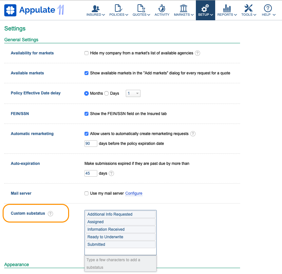Show help for Automatic remarketing option
Screen dimensions: 282x274
(193, 134)
